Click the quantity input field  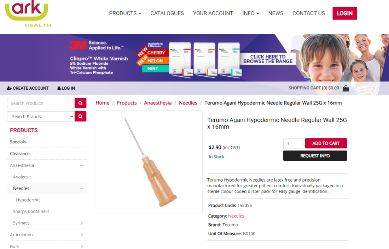[293, 143]
